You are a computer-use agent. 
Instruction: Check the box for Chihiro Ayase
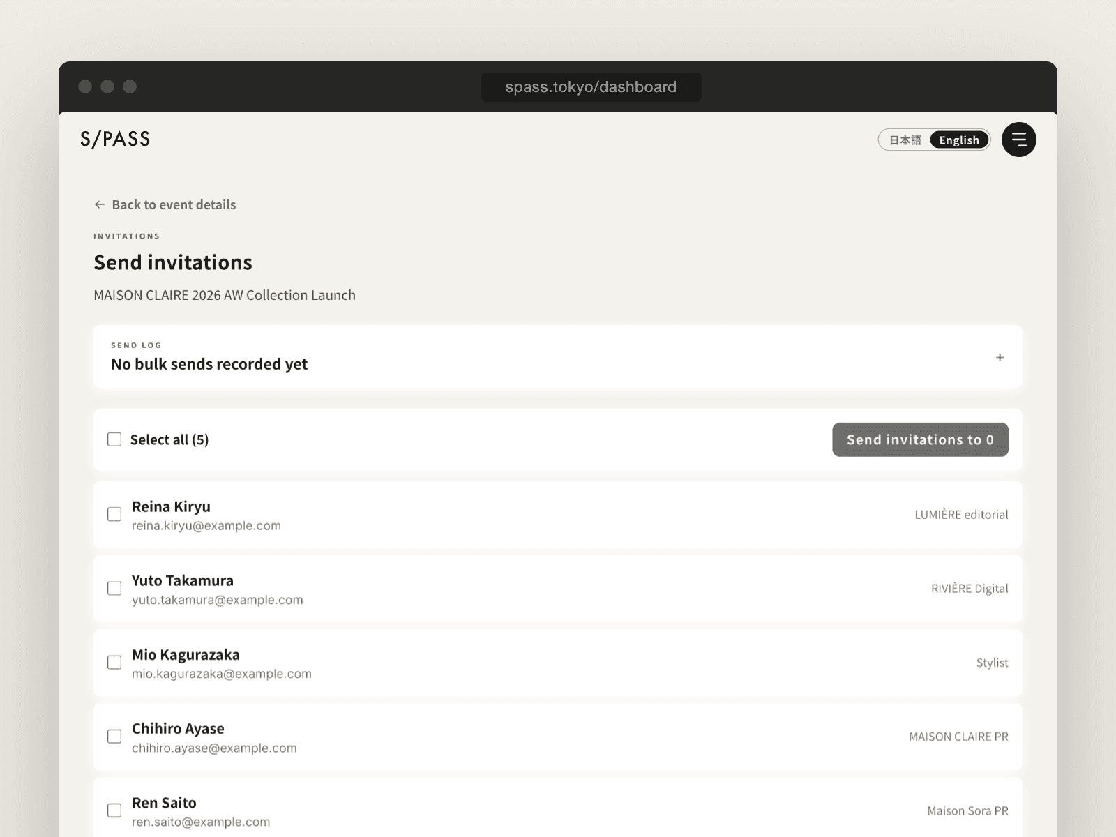point(114,736)
